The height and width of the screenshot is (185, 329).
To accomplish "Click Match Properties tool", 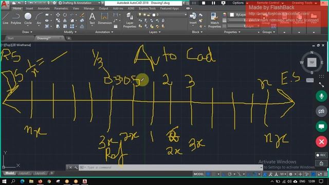I will point(214,20).
